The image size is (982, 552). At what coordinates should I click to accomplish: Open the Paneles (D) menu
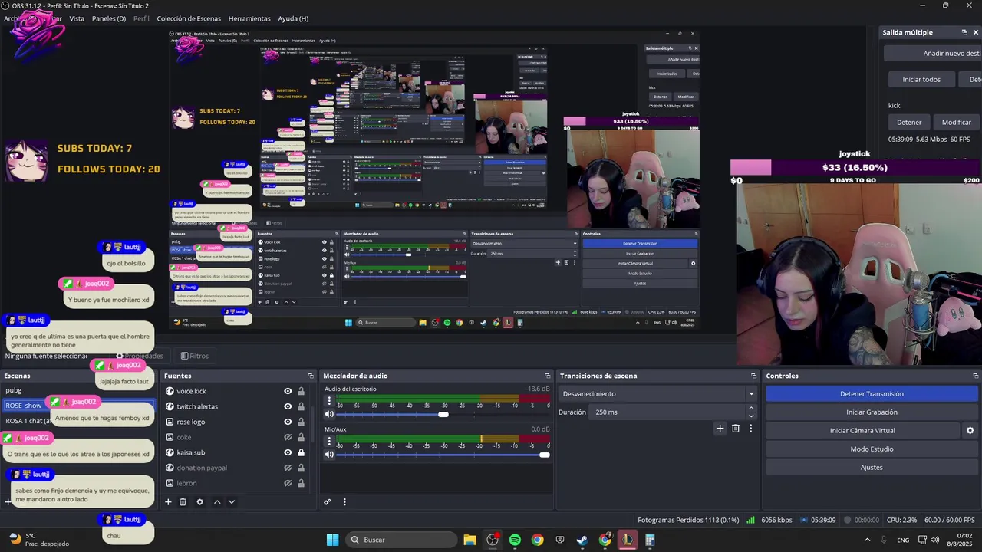[x=109, y=18]
